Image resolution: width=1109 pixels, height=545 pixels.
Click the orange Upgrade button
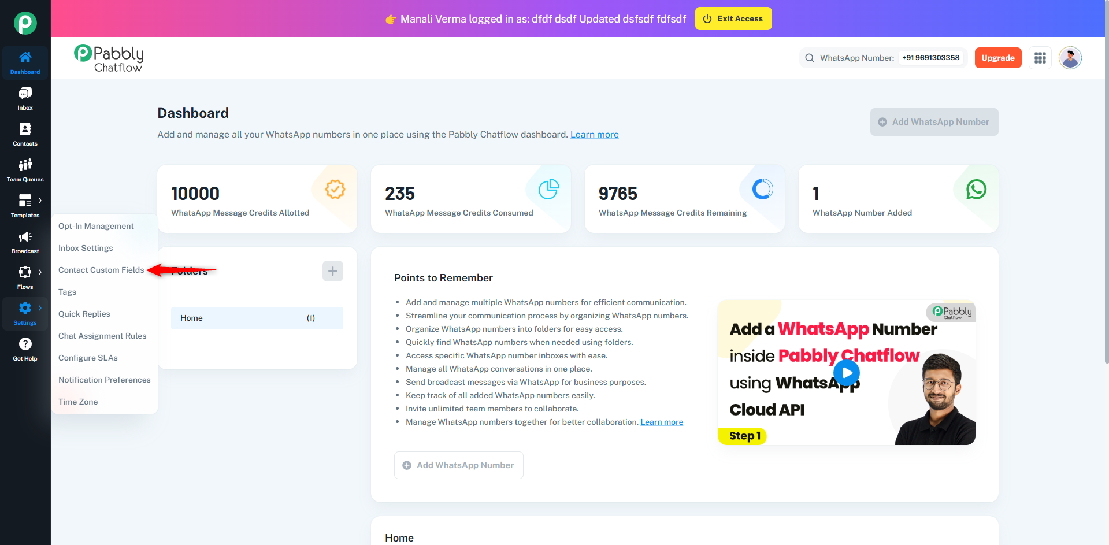click(x=997, y=58)
